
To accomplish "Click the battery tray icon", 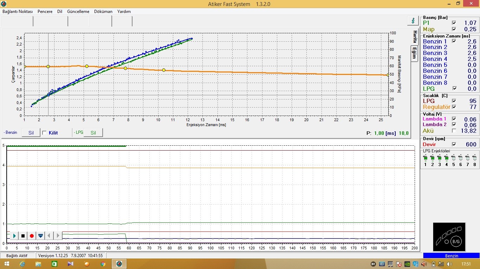I will 433,264.
